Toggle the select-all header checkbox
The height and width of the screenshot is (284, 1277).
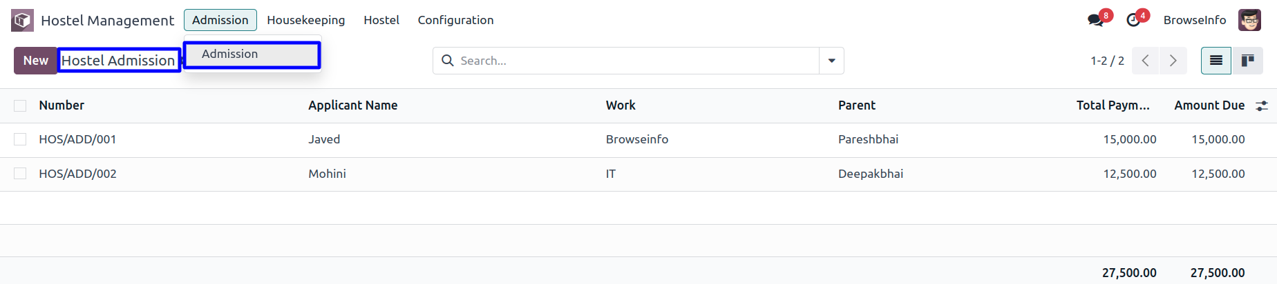20,105
